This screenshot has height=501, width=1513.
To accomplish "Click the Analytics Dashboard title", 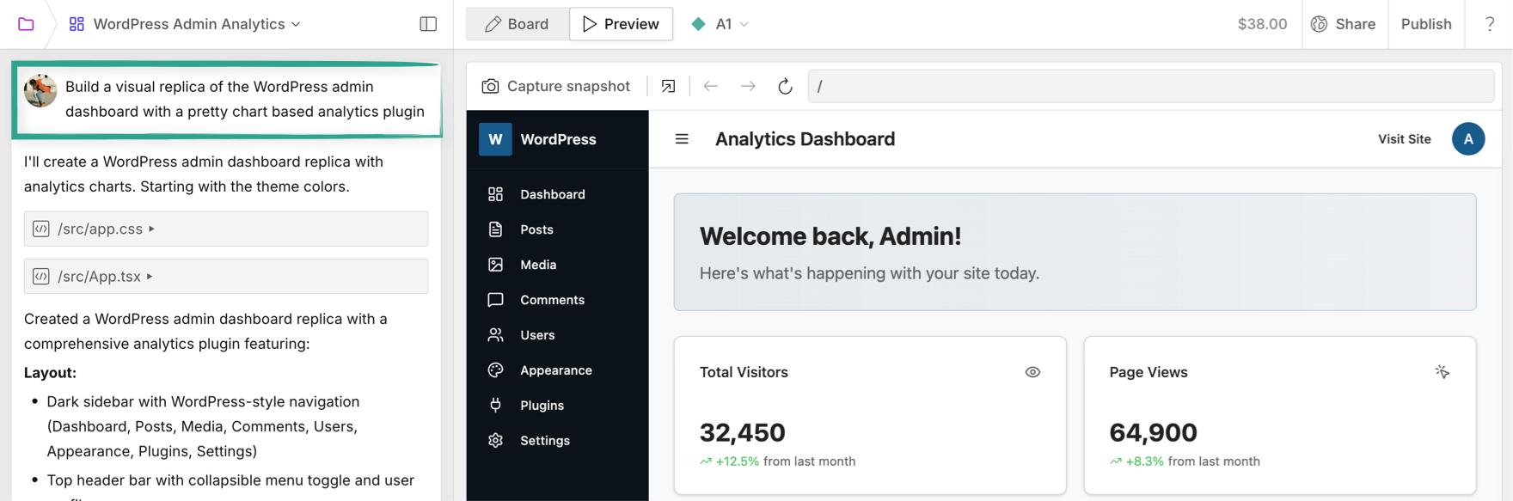I will point(805,139).
